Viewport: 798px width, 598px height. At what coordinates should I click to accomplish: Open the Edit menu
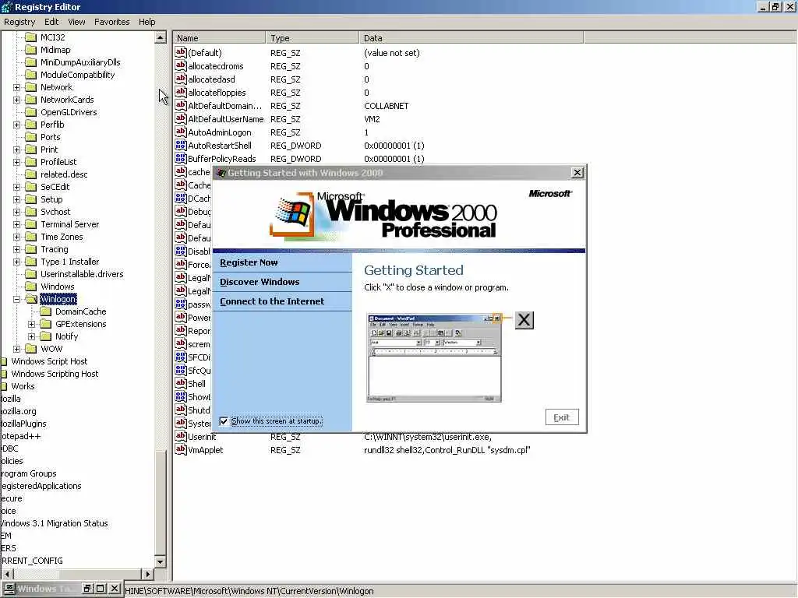tap(51, 22)
